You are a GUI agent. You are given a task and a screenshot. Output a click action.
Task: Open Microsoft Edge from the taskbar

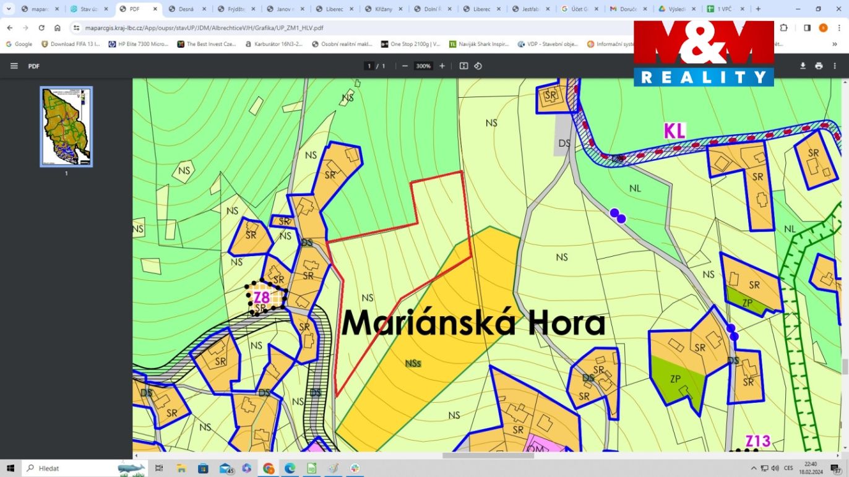pyautogui.click(x=290, y=468)
